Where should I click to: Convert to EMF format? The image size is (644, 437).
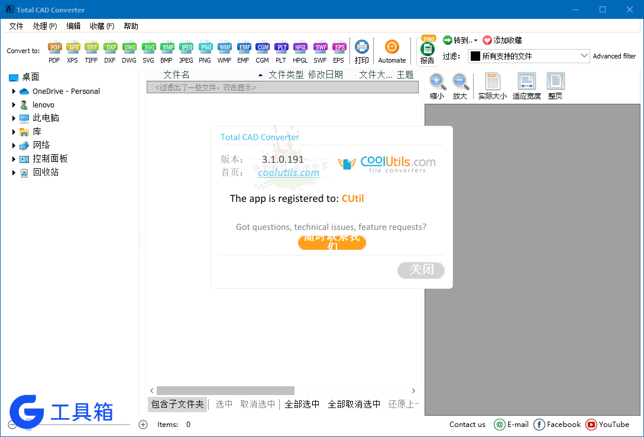point(244,52)
